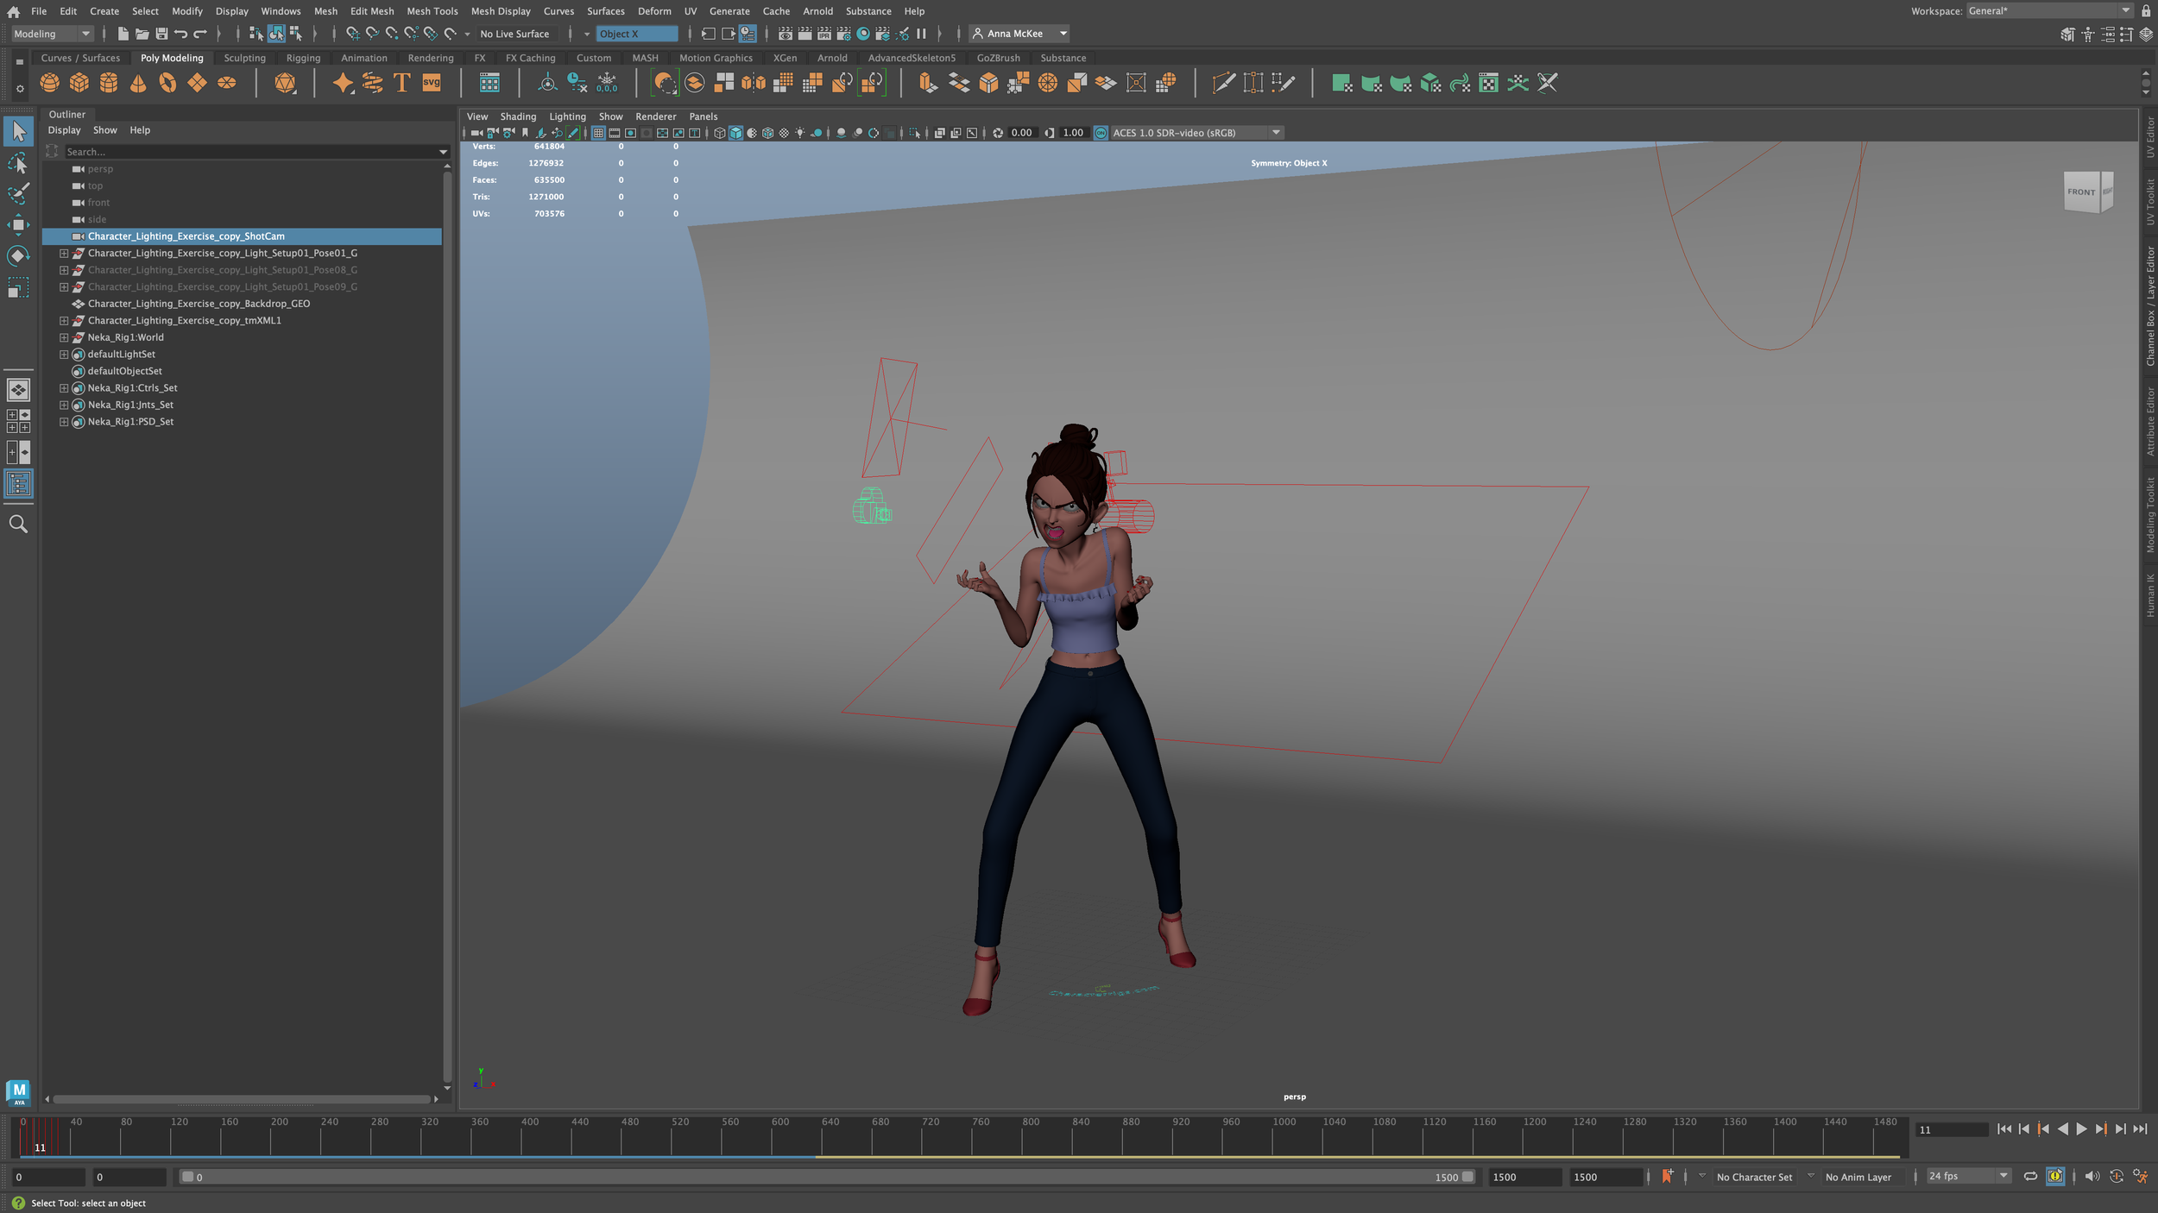Click the polygon cube shelf icon
The image size is (2158, 1213).
pyautogui.click(x=79, y=83)
